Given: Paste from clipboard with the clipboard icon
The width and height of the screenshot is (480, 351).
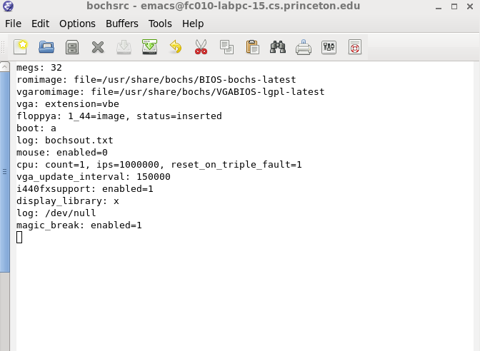Looking at the screenshot, I should 253,47.
